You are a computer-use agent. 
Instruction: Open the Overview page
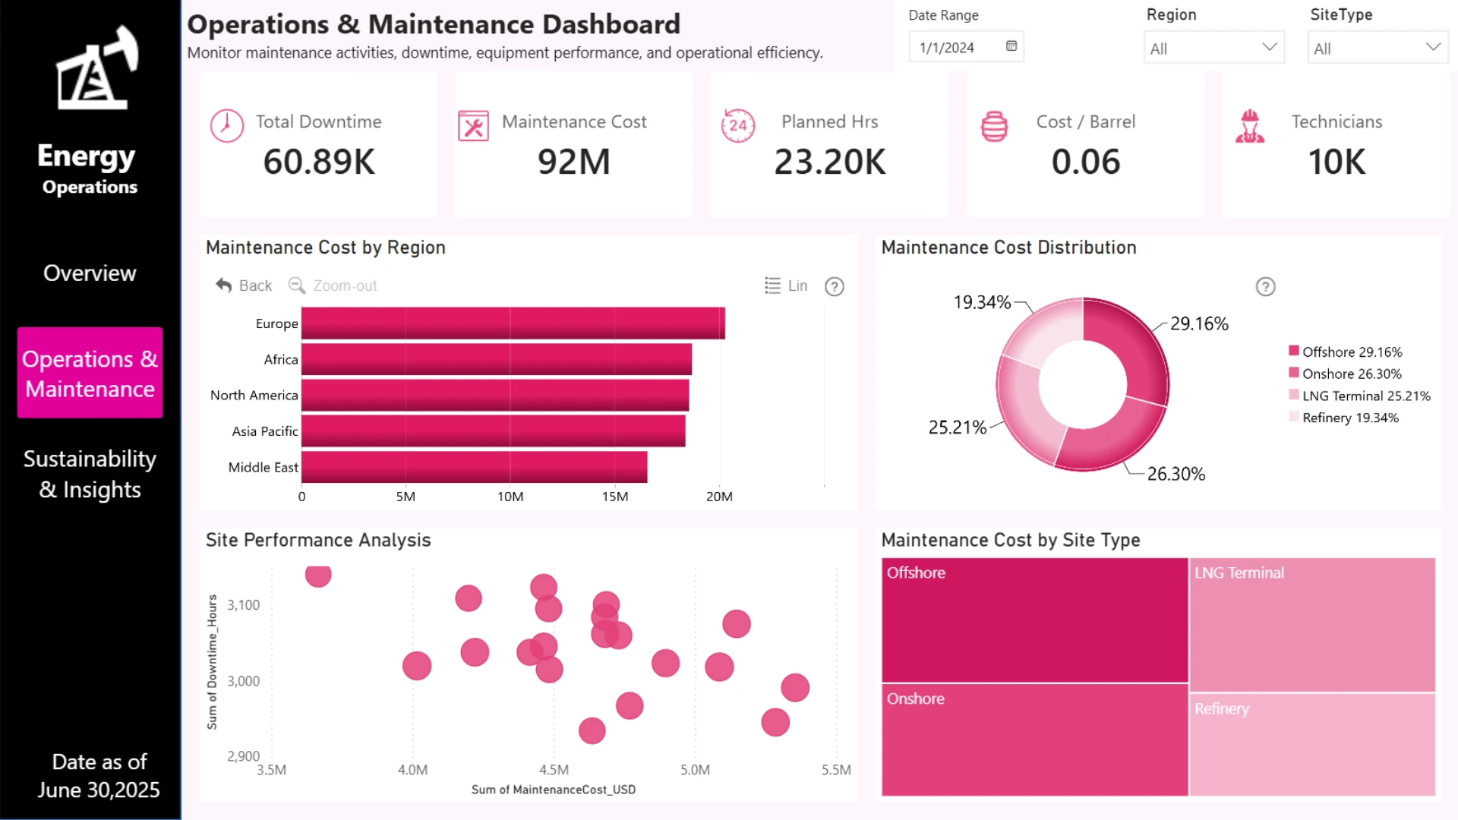[x=90, y=273]
